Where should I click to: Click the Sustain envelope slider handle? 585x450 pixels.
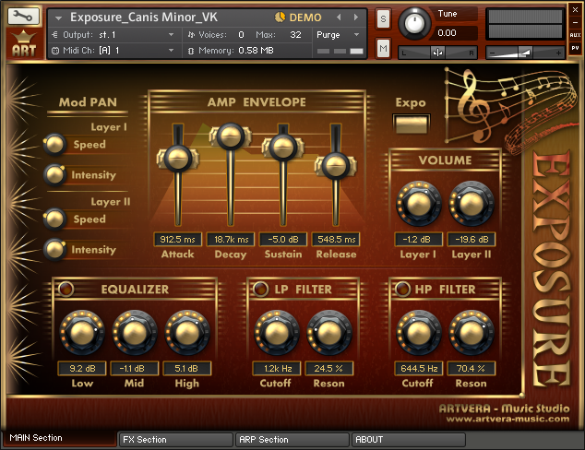click(283, 147)
